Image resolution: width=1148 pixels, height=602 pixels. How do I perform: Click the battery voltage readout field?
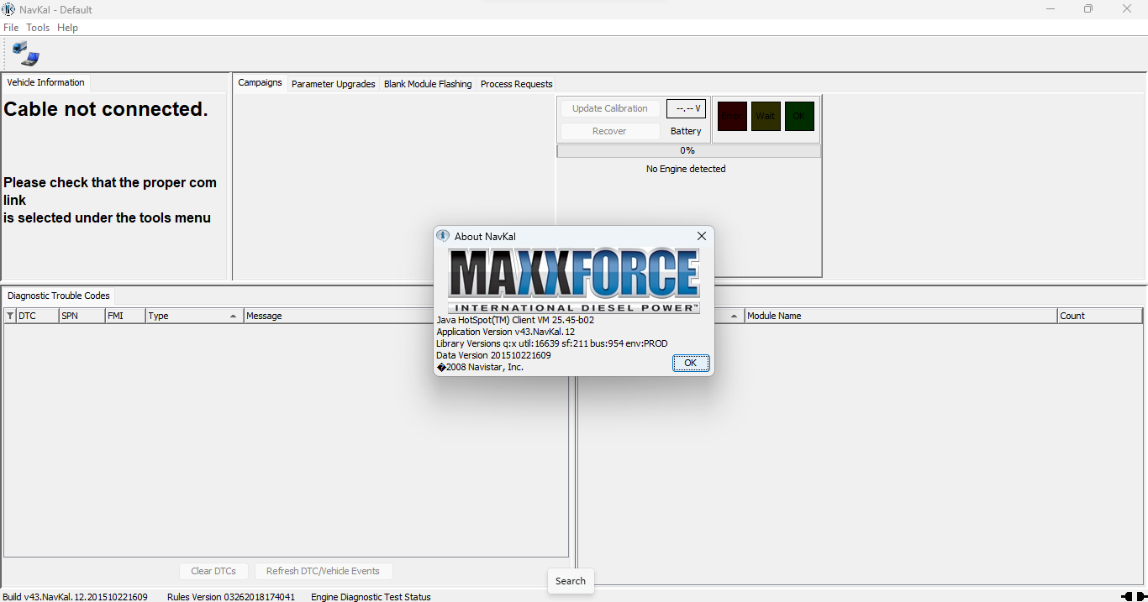[x=686, y=108]
